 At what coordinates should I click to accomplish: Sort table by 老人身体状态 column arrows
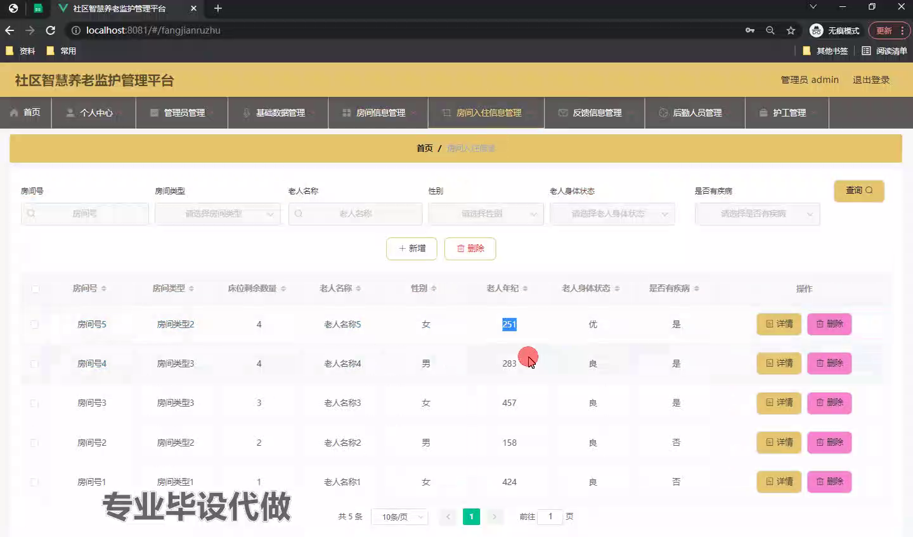pyautogui.click(x=617, y=288)
